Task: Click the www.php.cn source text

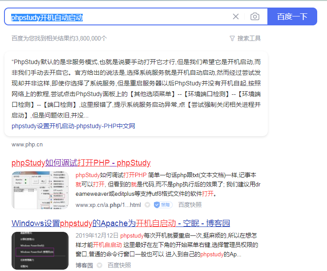Action: pos(27,145)
